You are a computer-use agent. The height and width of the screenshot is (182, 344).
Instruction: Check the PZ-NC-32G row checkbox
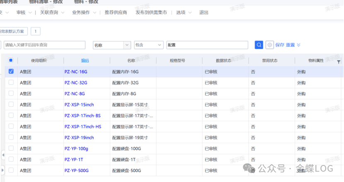pos(11,83)
